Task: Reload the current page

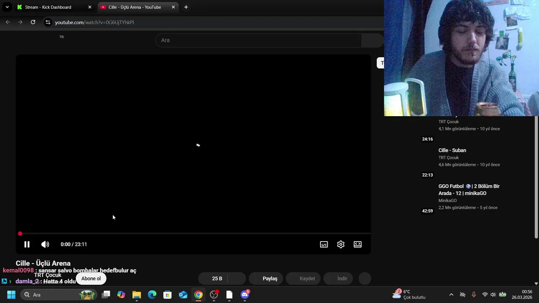Action: [x=33, y=22]
